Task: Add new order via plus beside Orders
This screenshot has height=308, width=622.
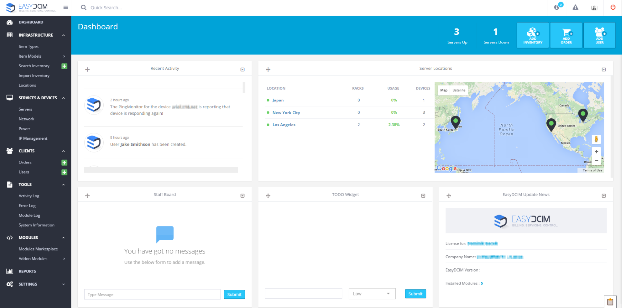Action: 64,162
